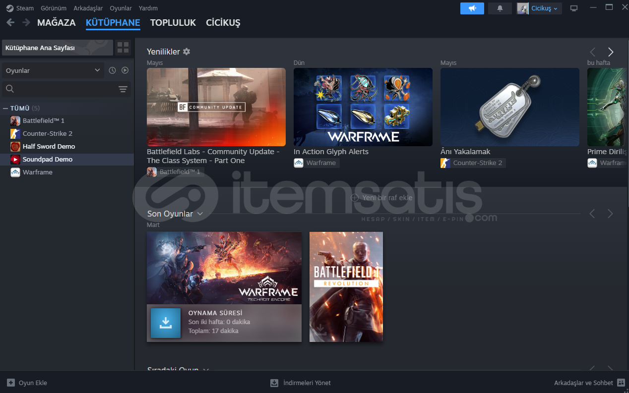Open the Arkadaşlar menu
629x393 pixels.
pos(88,8)
